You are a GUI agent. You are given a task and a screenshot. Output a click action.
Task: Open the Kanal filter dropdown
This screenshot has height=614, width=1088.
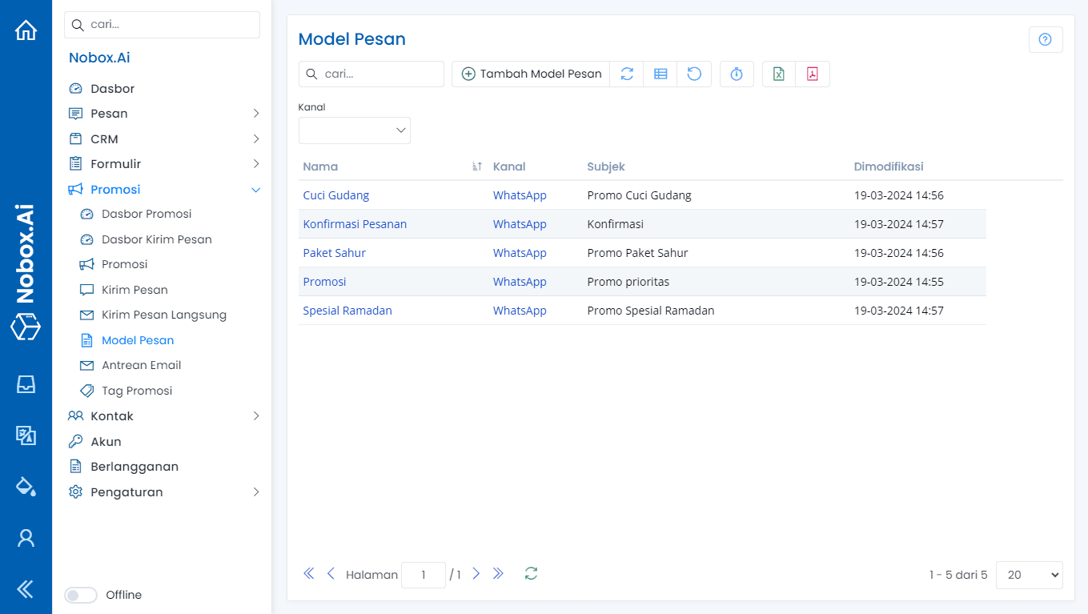(x=354, y=130)
